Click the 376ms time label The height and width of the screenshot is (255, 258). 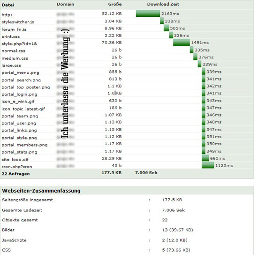click(x=206, y=57)
